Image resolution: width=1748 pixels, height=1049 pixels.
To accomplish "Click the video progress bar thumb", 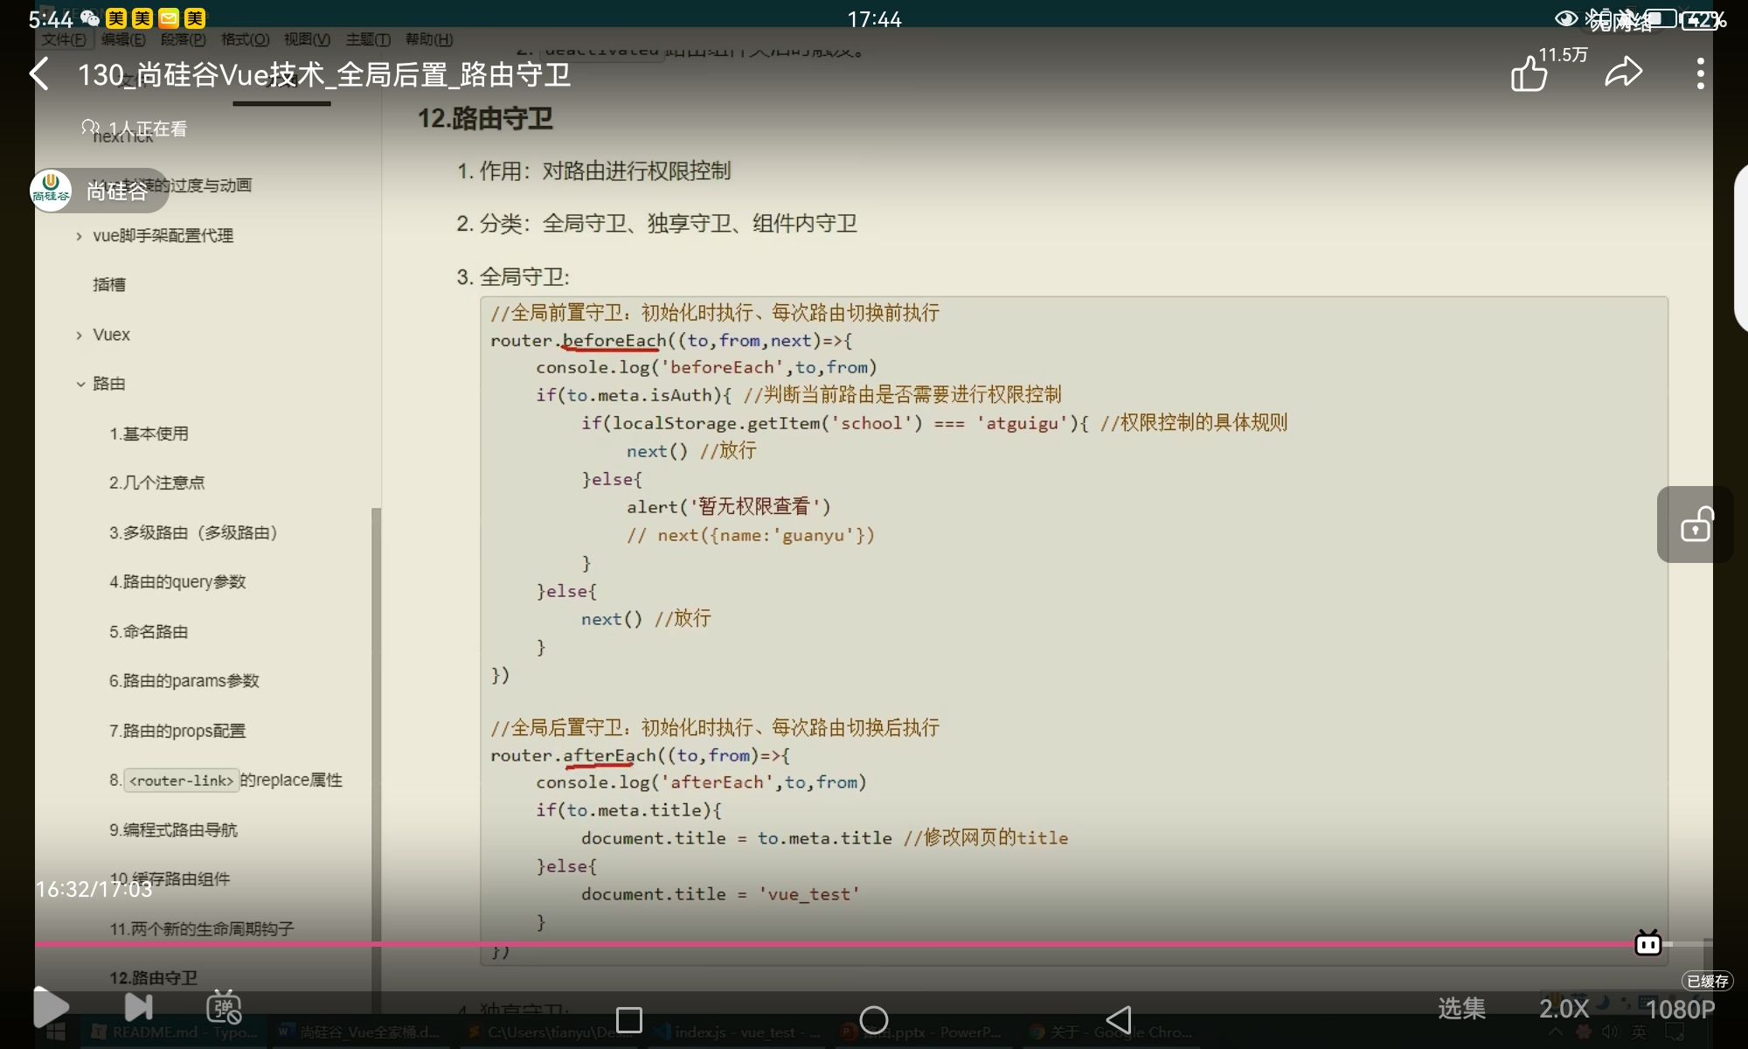I will pyautogui.click(x=1647, y=944).
